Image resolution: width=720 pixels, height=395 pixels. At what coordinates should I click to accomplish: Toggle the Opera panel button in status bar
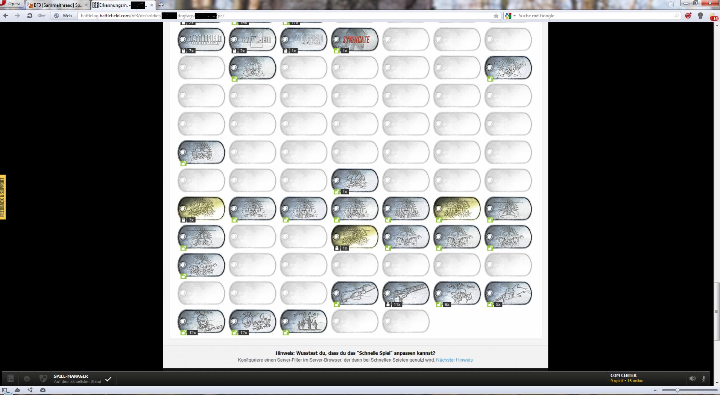(x=5, y=390)
